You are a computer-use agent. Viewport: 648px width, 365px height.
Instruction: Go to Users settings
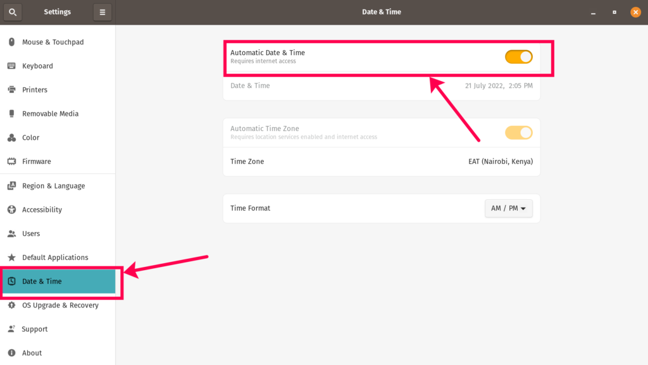[x=58, y=233]
